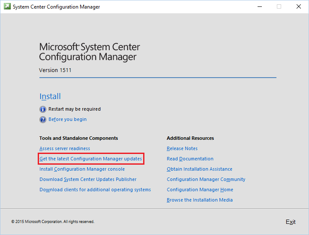Click the Version 1511 text

pos(55,70)
